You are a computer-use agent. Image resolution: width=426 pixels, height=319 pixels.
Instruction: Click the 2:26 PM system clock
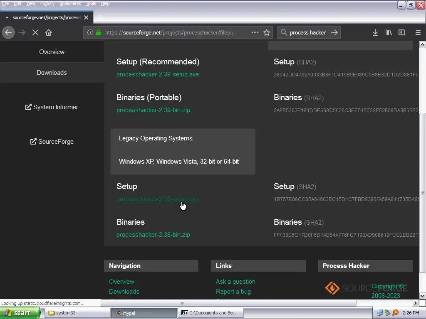coord(410,313)
